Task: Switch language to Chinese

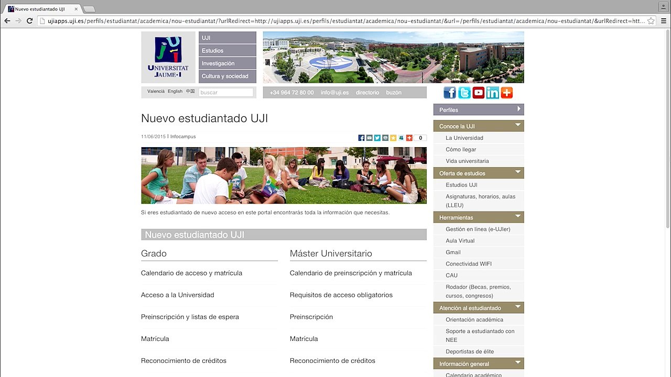Action: click(x=190, y=91)
